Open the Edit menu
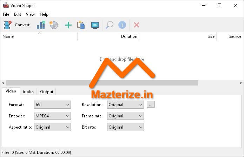The height and width of the screenshot is (157, 244). tap(18, 14)
